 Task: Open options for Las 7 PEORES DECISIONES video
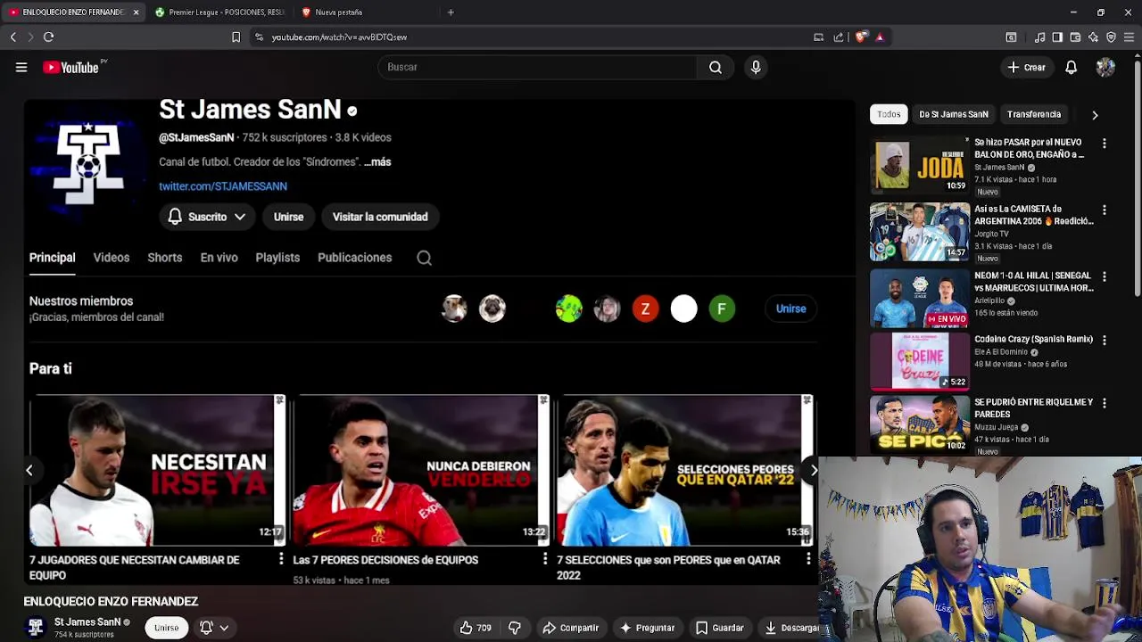point(544,559)
